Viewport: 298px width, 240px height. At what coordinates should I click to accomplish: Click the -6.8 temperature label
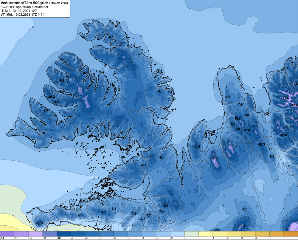point(114,209)
